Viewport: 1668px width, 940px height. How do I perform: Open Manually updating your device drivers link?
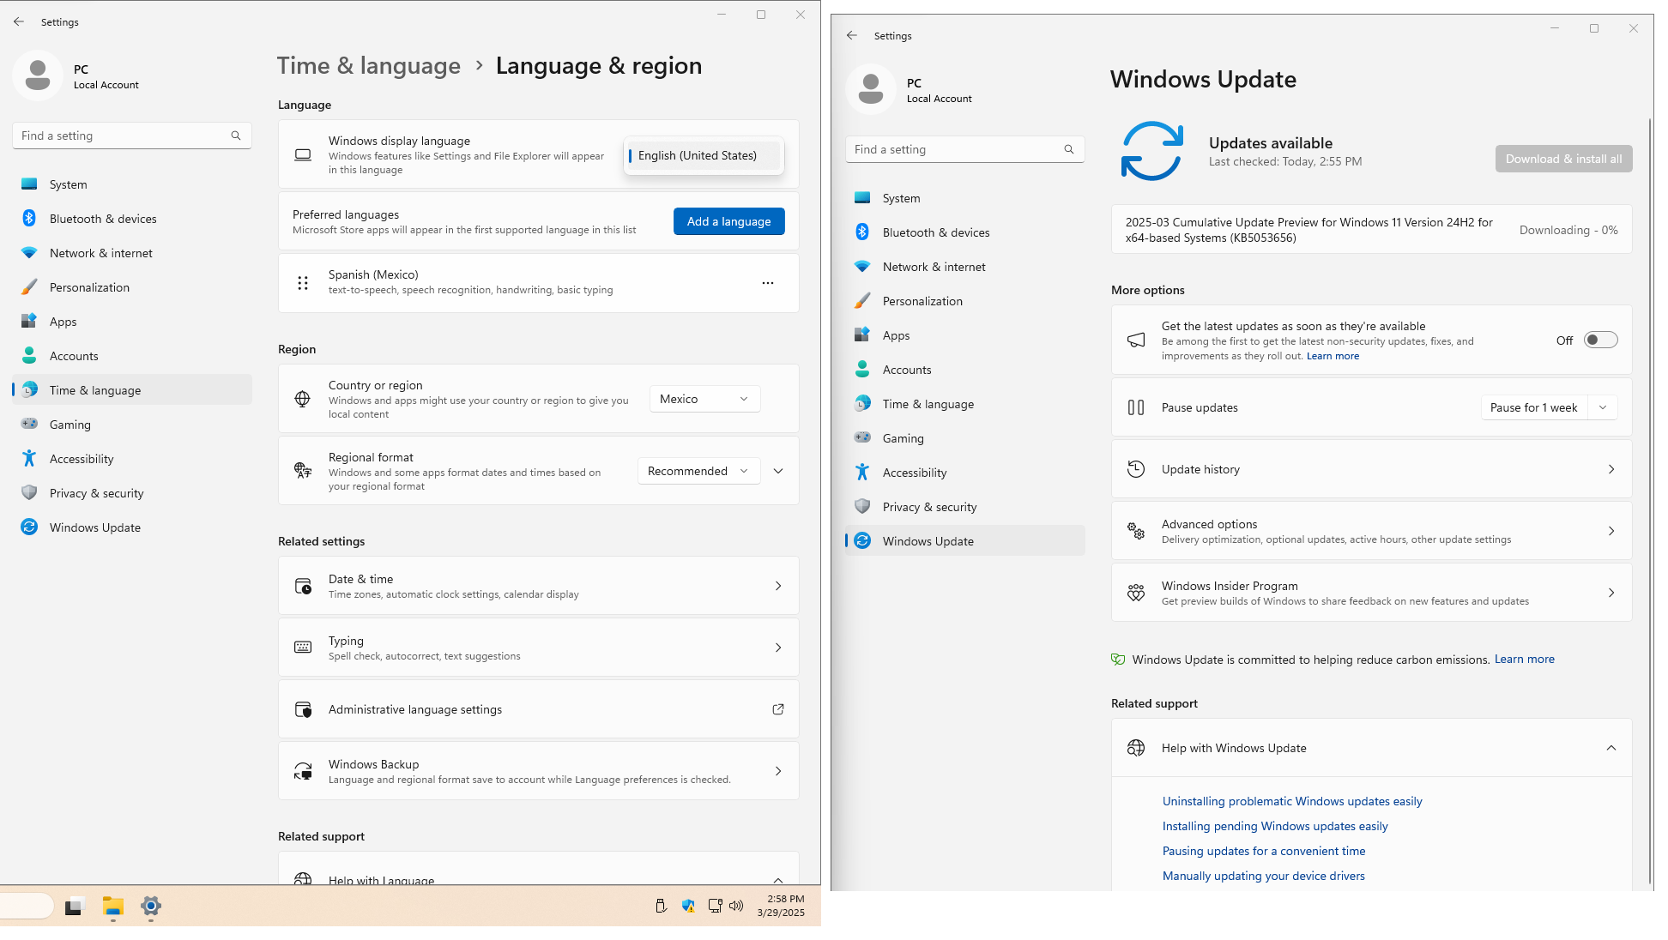click(1264, 876)
